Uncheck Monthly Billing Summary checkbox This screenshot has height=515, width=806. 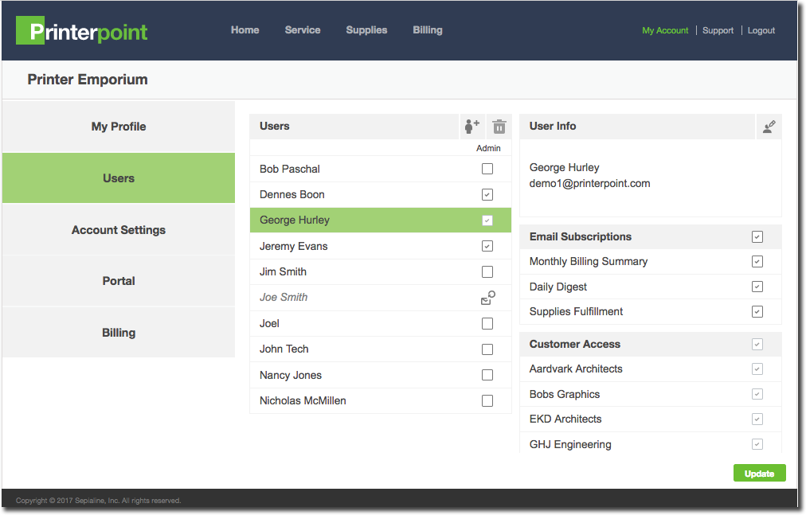point(757,262)
